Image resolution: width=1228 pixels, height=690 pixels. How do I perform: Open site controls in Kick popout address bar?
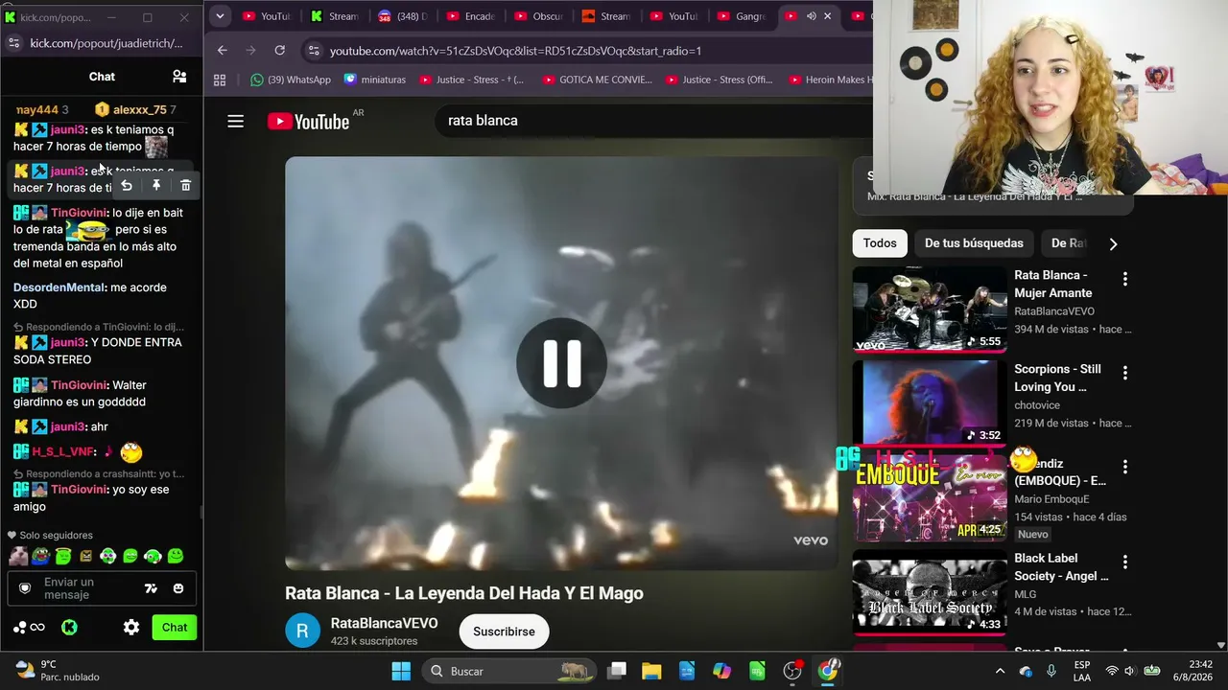[13, 43]
